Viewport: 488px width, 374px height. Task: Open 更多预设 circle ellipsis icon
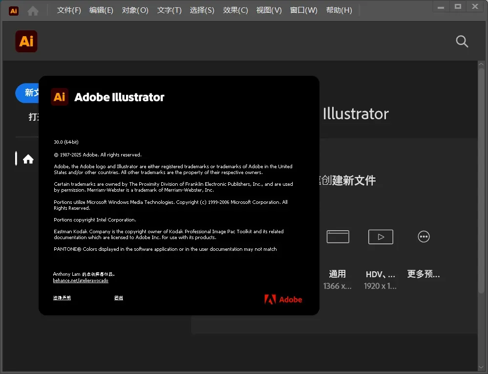click(x=424, y=237)
